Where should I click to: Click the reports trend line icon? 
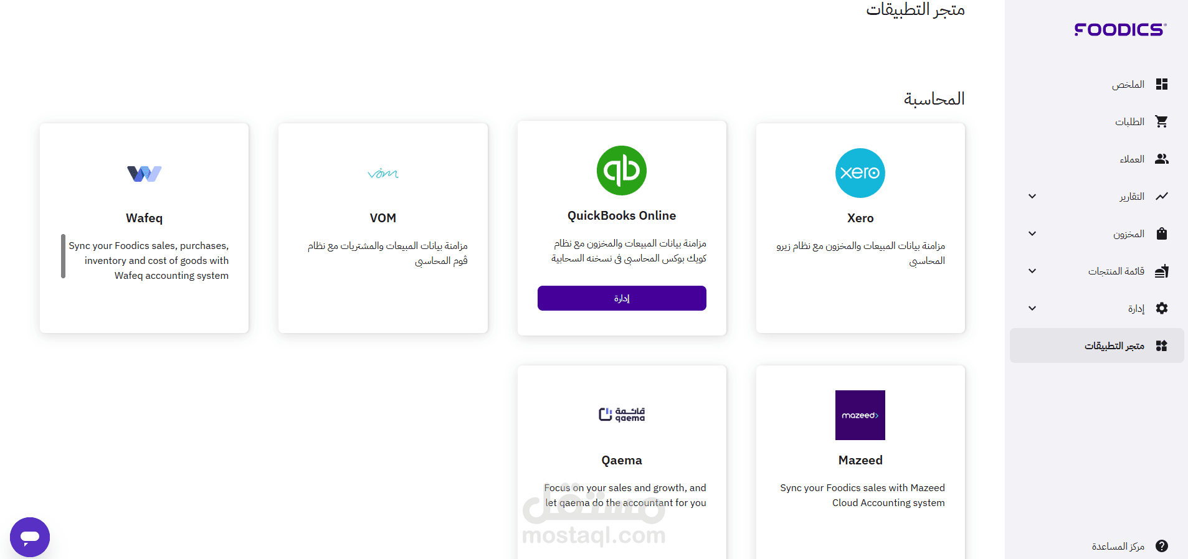coord(1161,196)
